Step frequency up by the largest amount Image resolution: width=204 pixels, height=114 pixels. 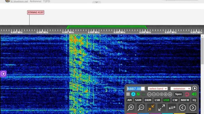coord(170,94)
